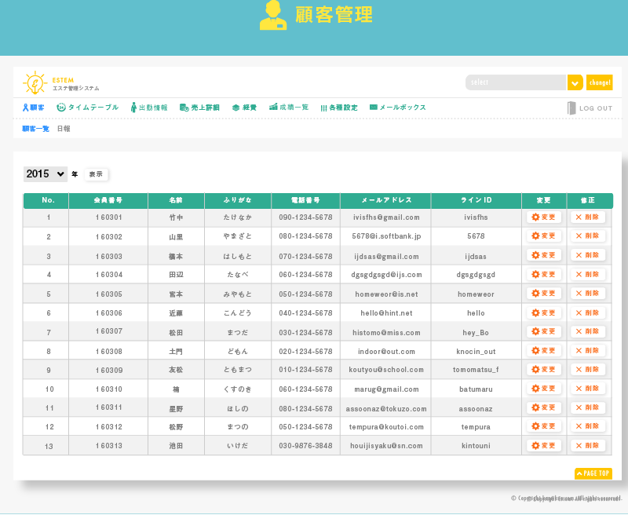Open 出勤情報 attendance page
The height and width of the screenshot is (515, 628).
coord(149,108)
